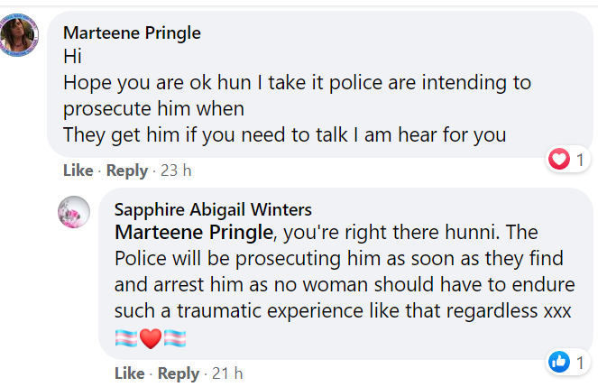
Task: Click the heart reaction icon on first comment
Action: tap(559, 159)
